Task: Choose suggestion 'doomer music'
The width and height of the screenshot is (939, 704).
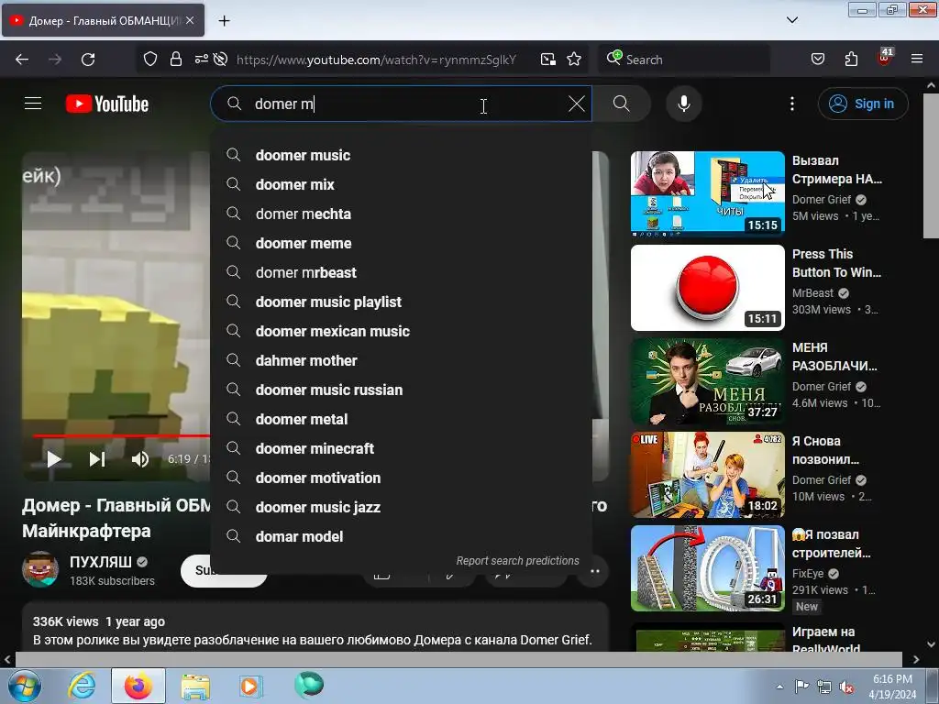Action: pyautogui.click(x=402, y=155)
